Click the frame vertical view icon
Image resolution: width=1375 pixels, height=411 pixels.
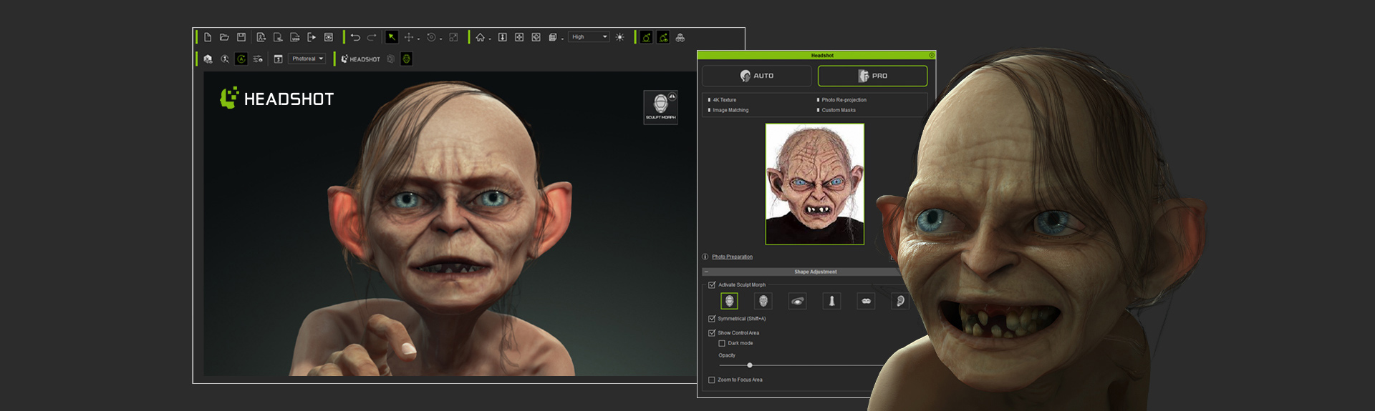(503, 37)
